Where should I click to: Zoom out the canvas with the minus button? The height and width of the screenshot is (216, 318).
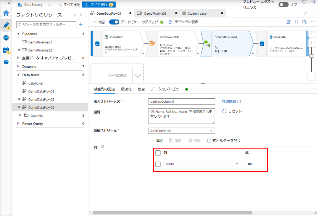311,76
